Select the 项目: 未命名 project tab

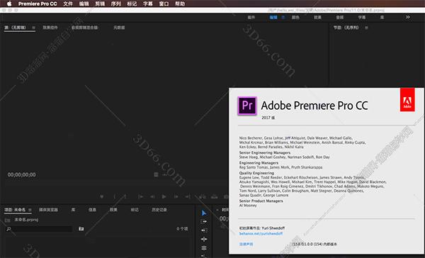coord(15,210)
